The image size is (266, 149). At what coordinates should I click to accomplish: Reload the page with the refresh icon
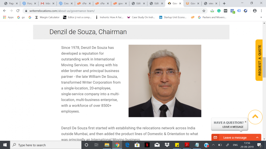(18, 11)
